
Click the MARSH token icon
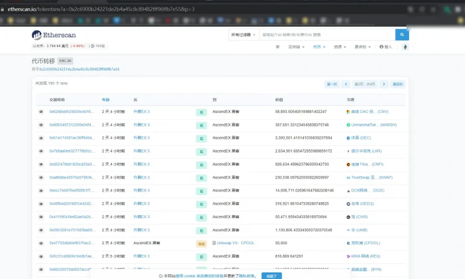tap(348, 125)
